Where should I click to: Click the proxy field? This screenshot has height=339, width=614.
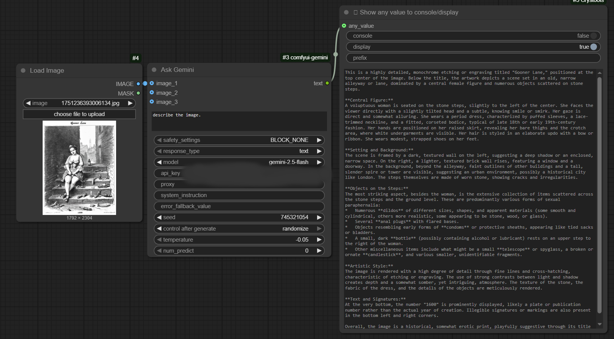pyautogui.click(x=239, y=184)
